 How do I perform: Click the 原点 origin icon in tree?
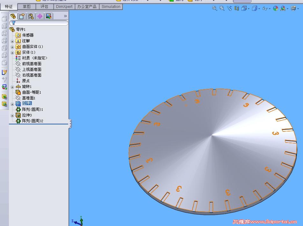(x=18, y=81)
